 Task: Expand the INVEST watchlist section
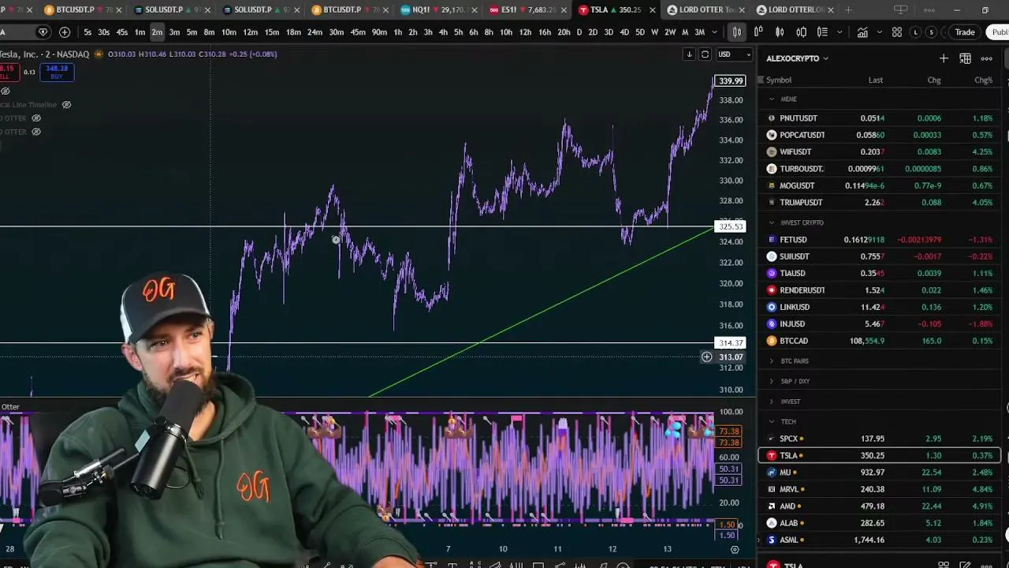point(772,402)
